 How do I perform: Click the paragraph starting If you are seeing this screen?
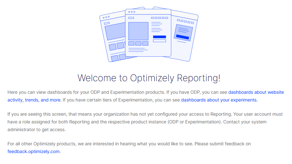(145, 122)
